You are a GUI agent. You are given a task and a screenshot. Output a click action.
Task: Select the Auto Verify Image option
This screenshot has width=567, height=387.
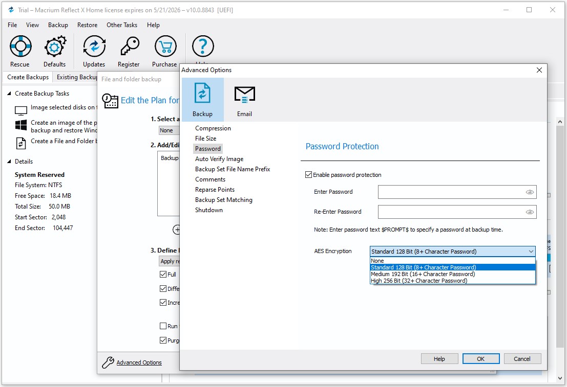point(219,159)
